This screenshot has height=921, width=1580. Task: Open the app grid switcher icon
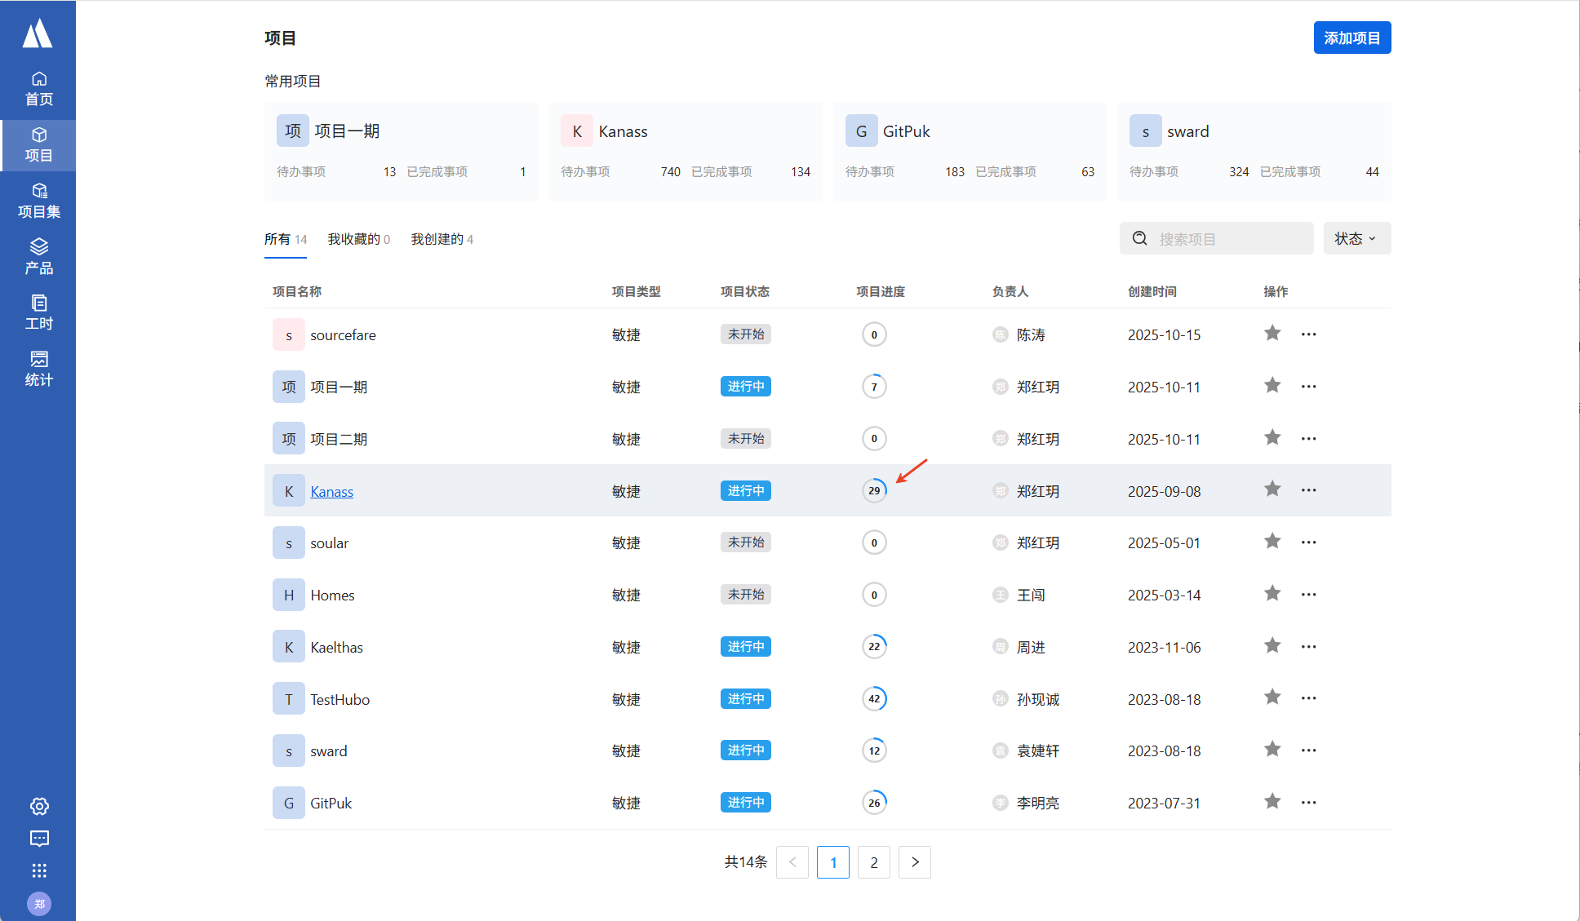[x=39, y=870]
